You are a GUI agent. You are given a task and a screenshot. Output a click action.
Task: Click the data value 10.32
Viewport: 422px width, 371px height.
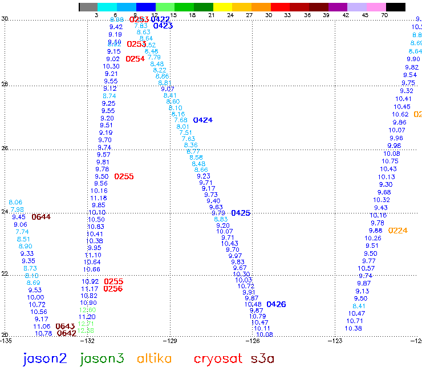pos(382,200)
